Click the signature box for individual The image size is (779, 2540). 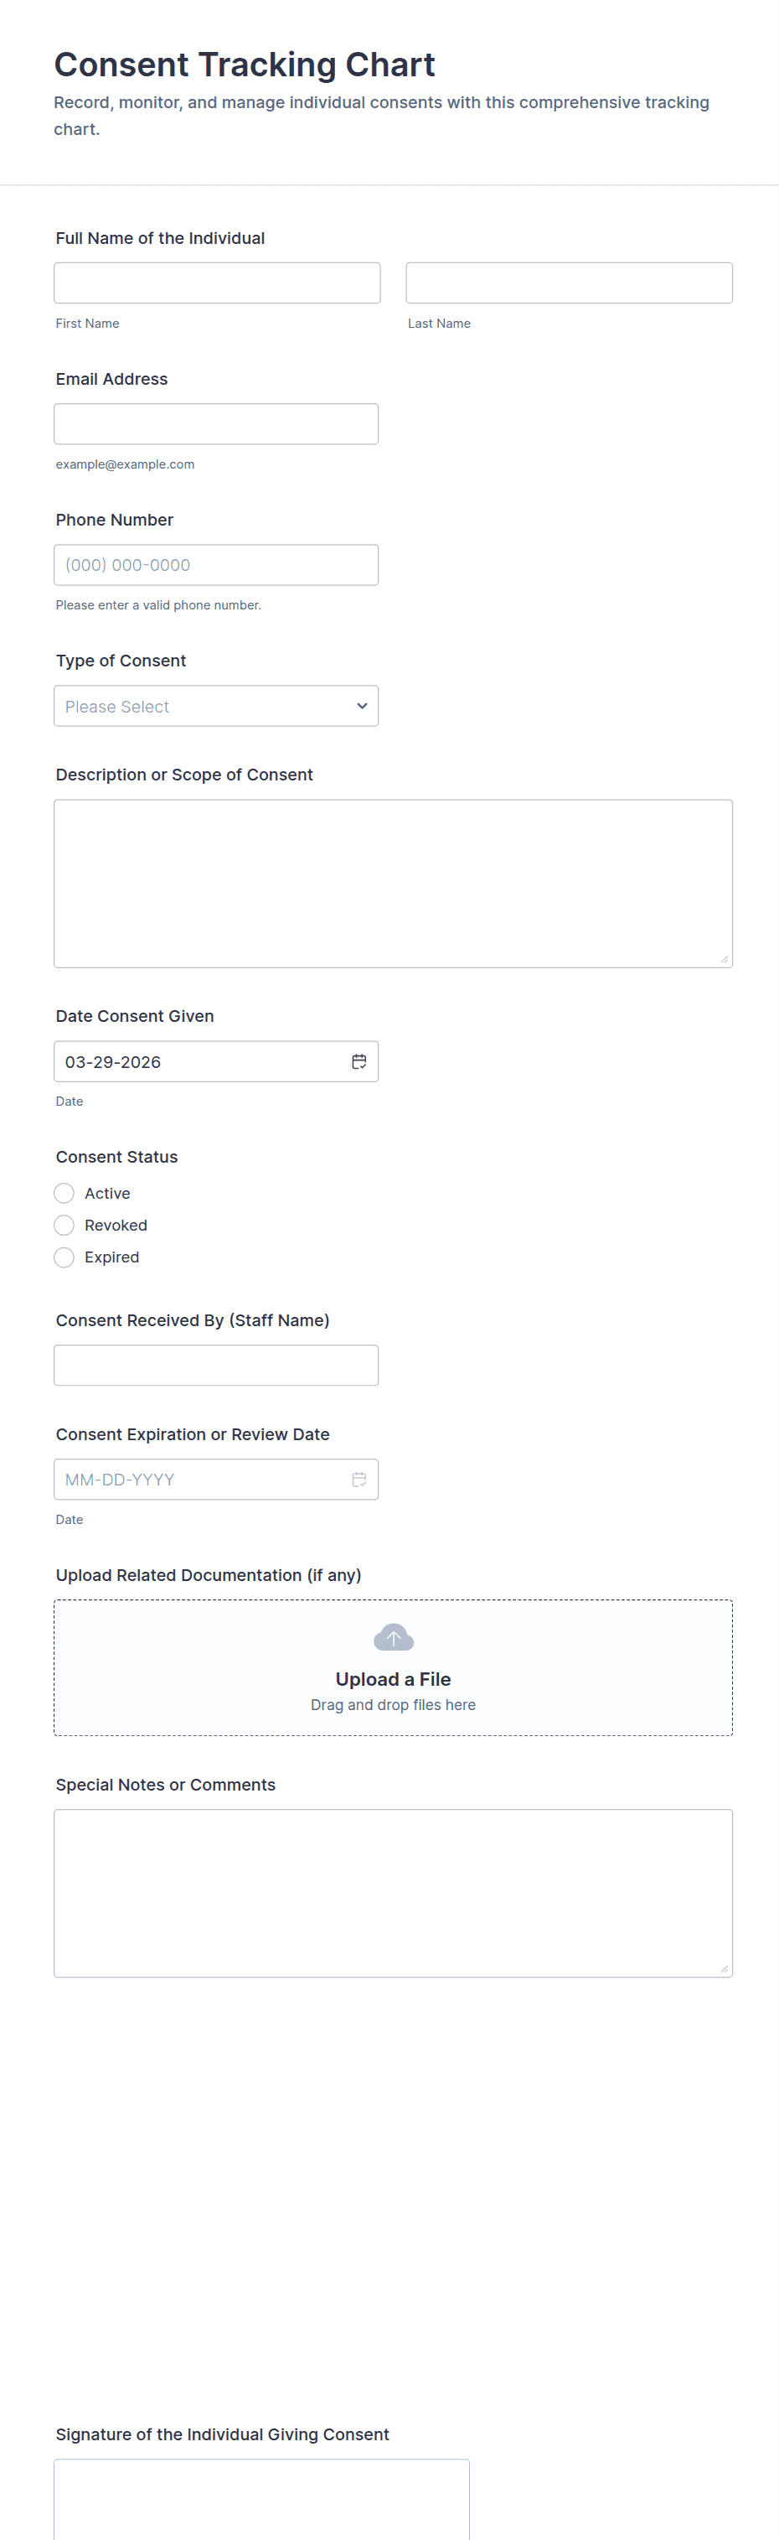(x=261, y=2500)
